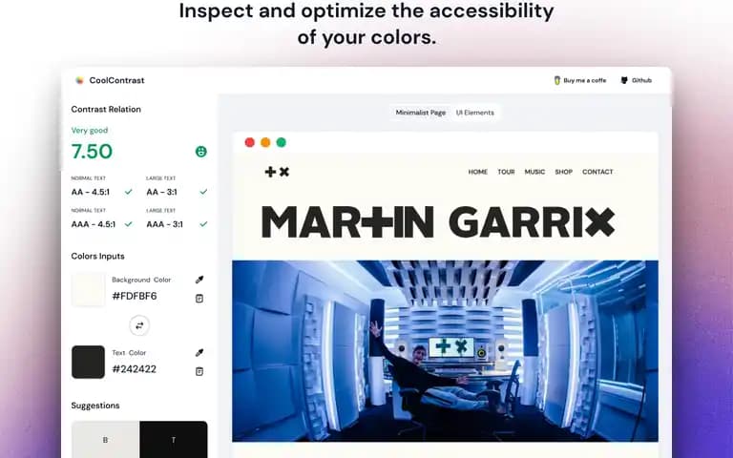Image resolution: width=733 pixels, height=458 pixels.
Task: Click the Very good rating label
Action: point(90,131)
